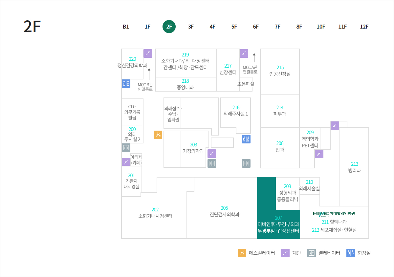Select room 214 피부과
This screenshot has width=394, height=277.
[x=280, y=111]
